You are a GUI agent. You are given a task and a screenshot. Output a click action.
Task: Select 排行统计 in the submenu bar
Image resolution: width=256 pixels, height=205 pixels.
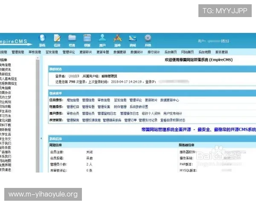point(154,52)
